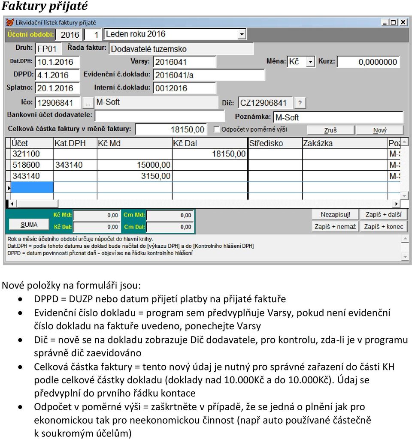Click the Celková částka faktury field
The height and width of the screenshot is (439, 412).
click(x=171, y=129)
